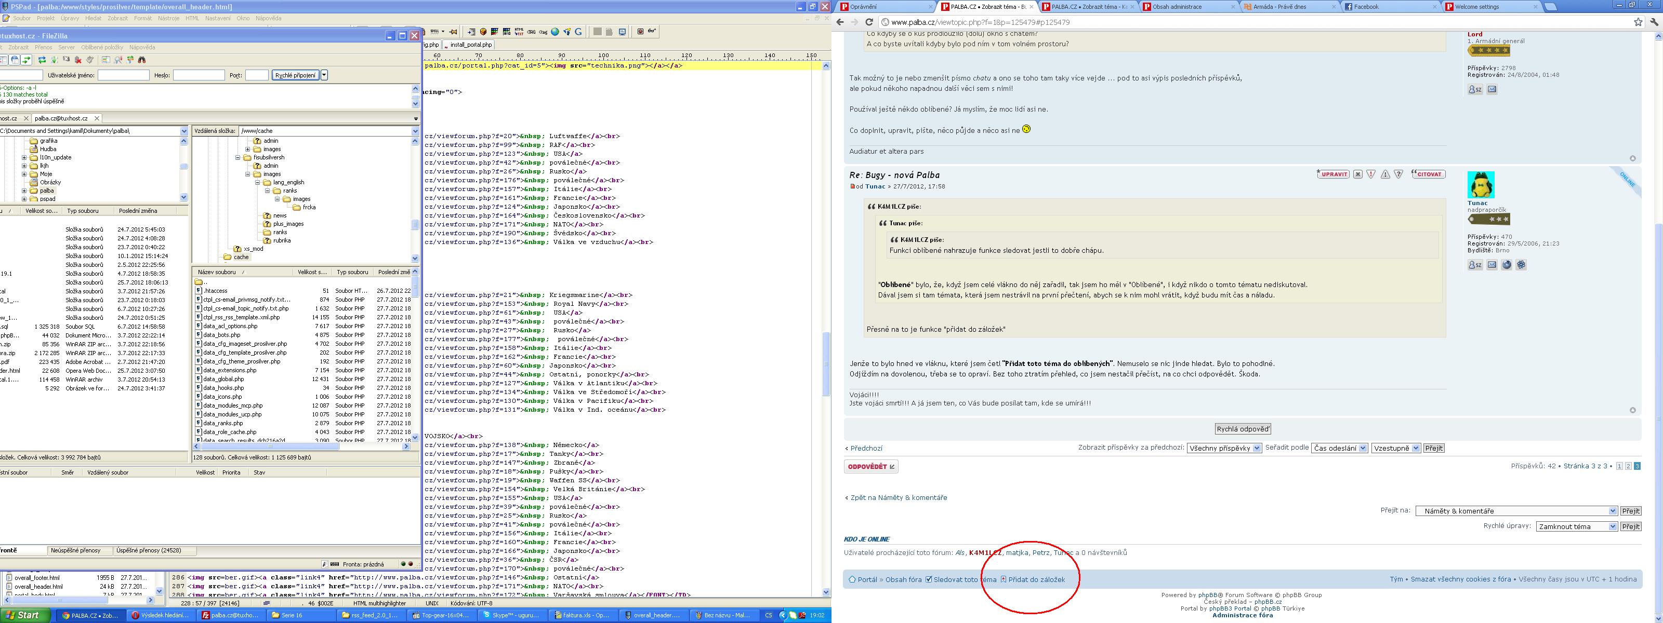The image size is (1663, 623).
Task: Click Chrome page reload icon
Action: click(868, 22)
